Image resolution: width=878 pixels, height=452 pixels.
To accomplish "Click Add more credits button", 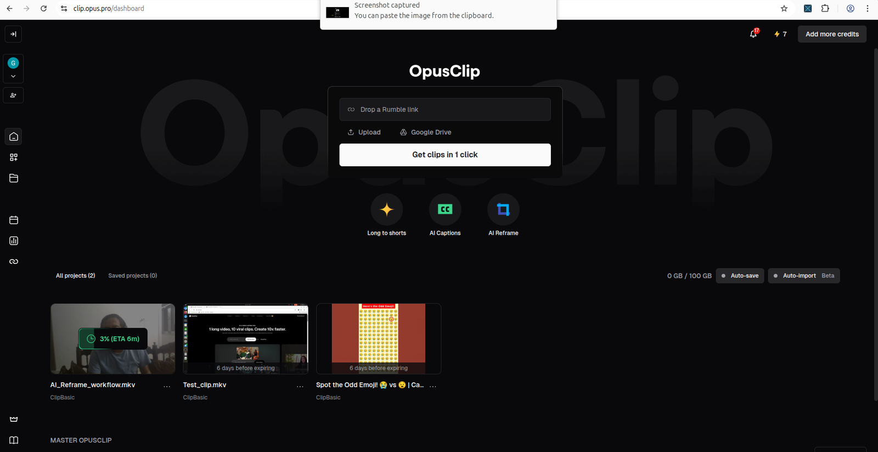I will 832,34.
